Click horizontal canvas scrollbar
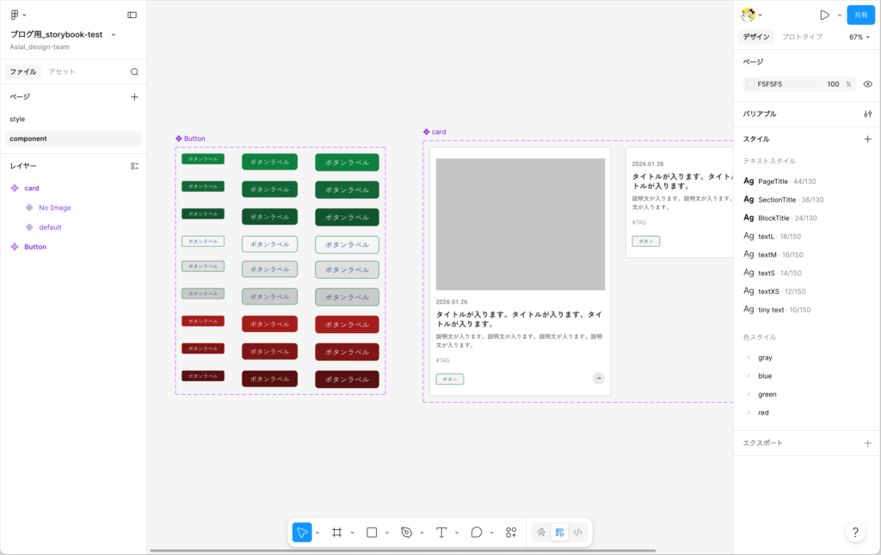881x555 pixels. click(403, 551)
